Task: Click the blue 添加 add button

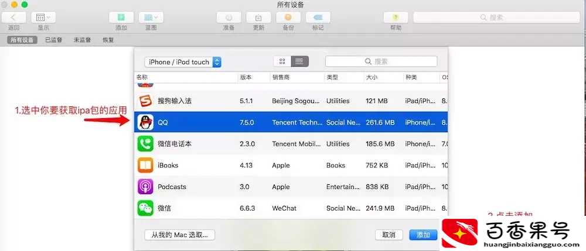Action: [423, 235]
